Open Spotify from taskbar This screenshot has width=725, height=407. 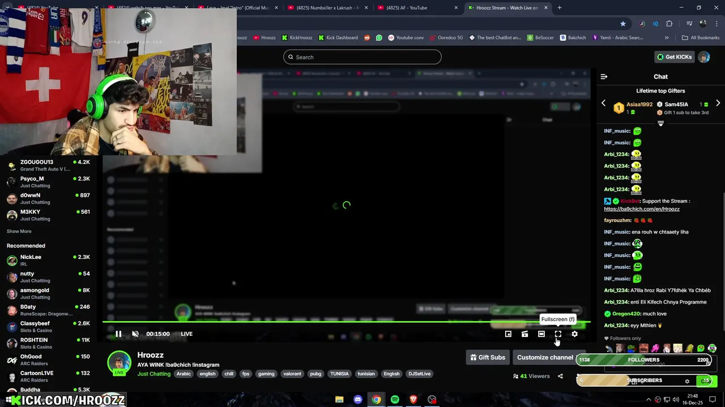tap(395, 400)
